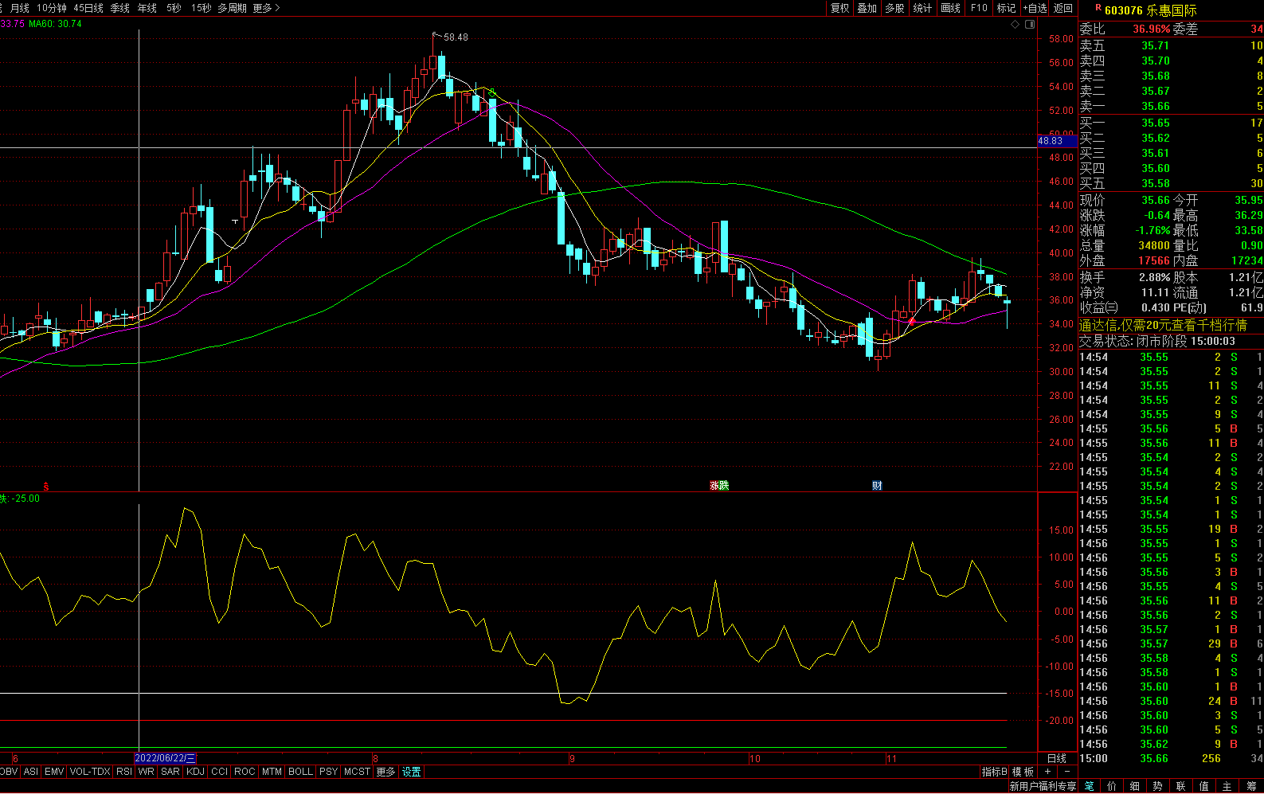This screenshot has height=794, width=1264.
Task: Select the ASI indicator tab
Action: [31, 772]
